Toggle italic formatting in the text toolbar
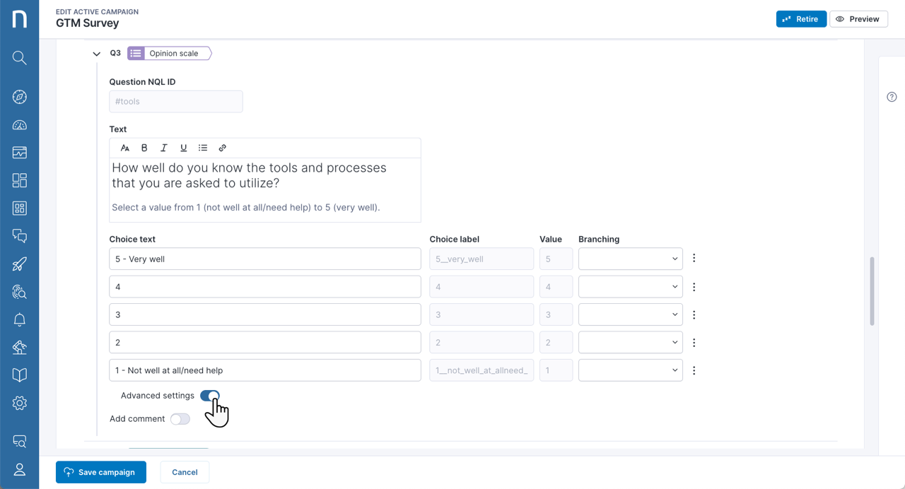The width and height of the screenshot is (905, 489). [x=163, y=147]
